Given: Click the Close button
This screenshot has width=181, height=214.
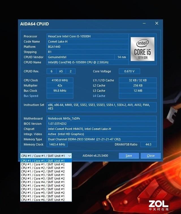Looking at the screenshot, I should click(150, 156).
